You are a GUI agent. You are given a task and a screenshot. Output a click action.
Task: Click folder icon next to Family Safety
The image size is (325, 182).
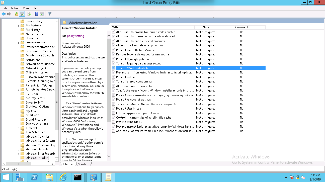(23, 21)
